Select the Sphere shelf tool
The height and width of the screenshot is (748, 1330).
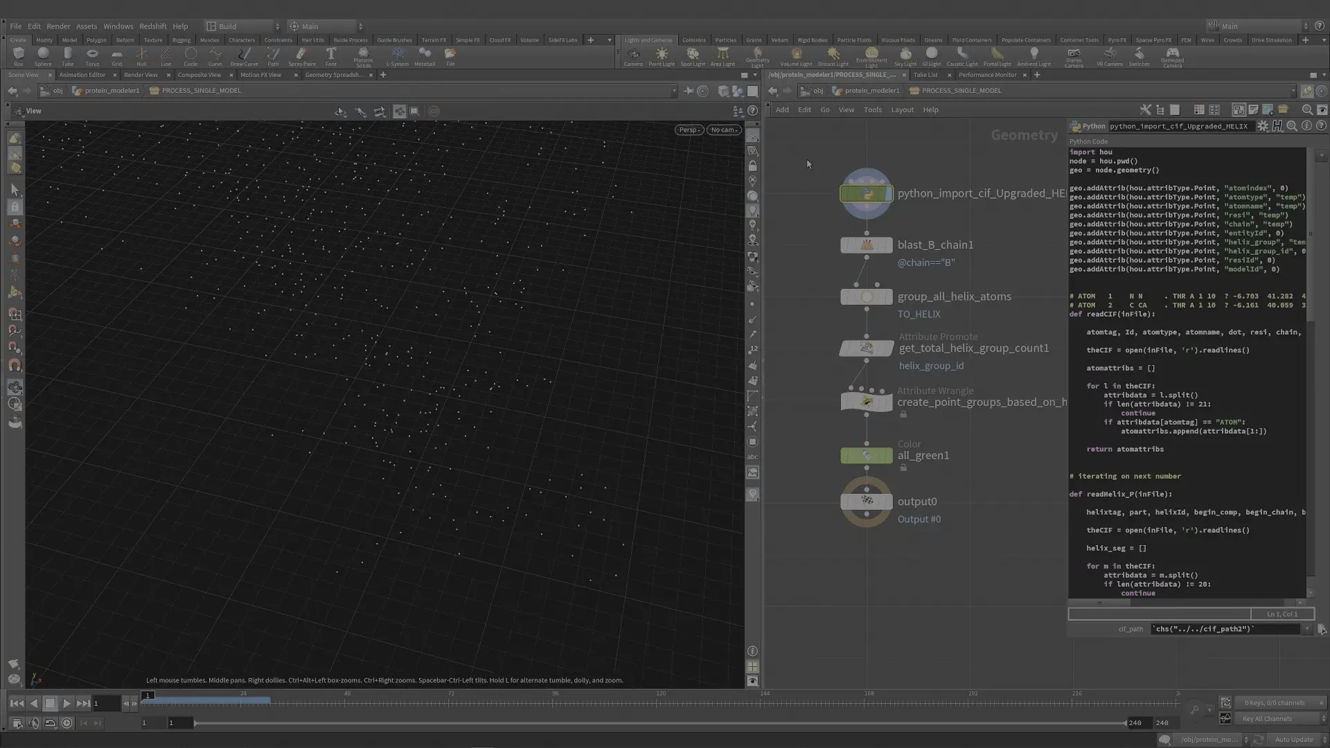pos(43,57)
